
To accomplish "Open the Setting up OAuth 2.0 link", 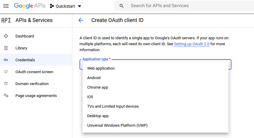I will (x=192, y=44).
